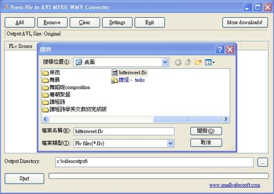Click the 取消 cancel button
The height and width of the screenshot is (194, 274).
206,143
